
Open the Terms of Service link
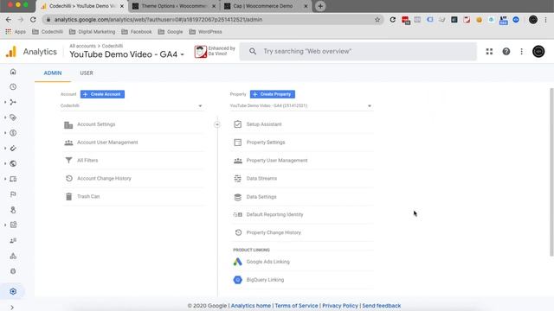click(x=296, y=306)
